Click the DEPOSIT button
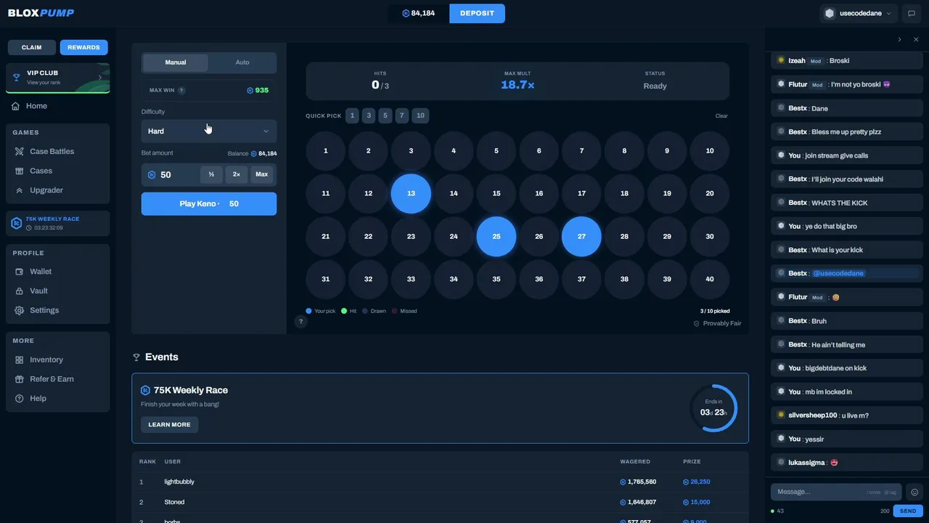 (478, 13)
